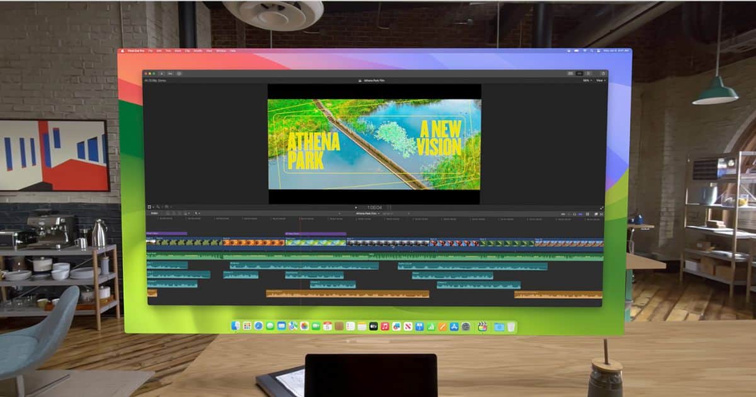Click the import media icon in toolbar
This screenshot has width=756, height=397.
[161, 74]
